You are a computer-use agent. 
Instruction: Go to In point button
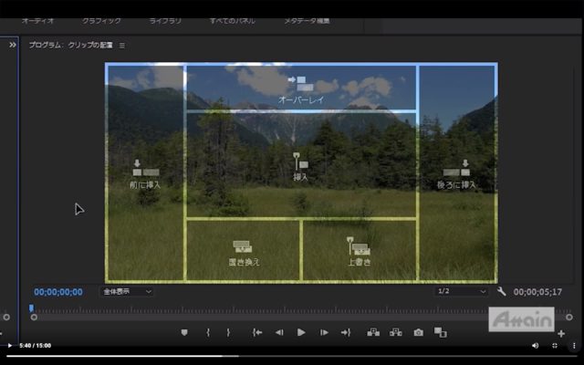point(257,332)
